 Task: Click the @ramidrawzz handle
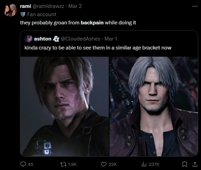pos(49,6)
